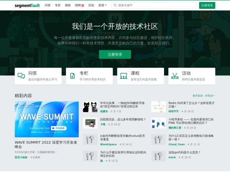
Task: Click the 专栏 document icon
Action: [72, 76]
